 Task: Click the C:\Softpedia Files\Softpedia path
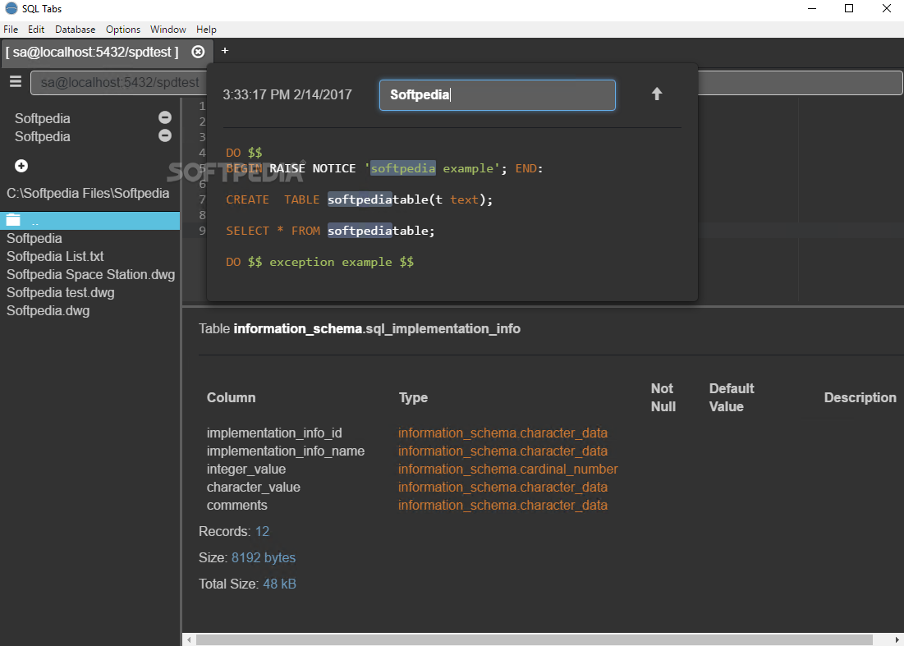(88, 193)
